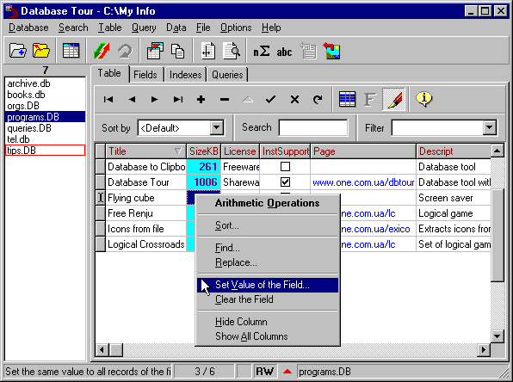Click horizontal scrollbar right arrow in grid

[484, 350]
